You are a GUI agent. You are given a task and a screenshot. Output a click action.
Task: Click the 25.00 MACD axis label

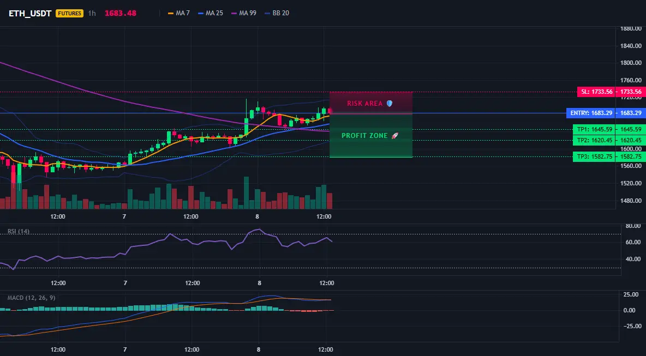(632, 295)
